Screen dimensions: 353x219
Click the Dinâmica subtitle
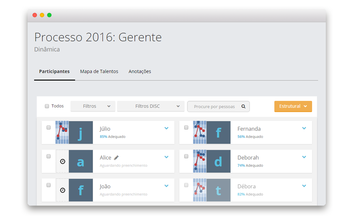click(47, 49)
